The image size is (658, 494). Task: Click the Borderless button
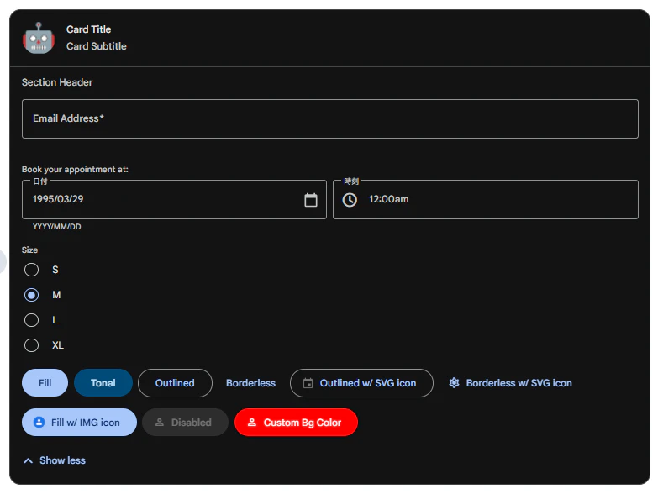click(x=250, y=383)
